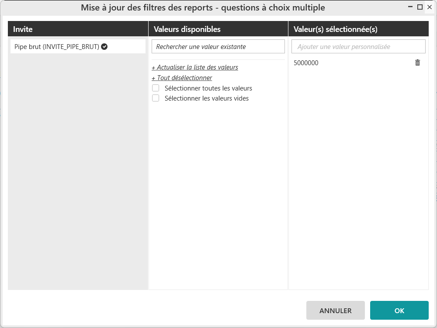437x328 pixels.
Task: Minimize the filter update dialog
Action: (410, 7)
